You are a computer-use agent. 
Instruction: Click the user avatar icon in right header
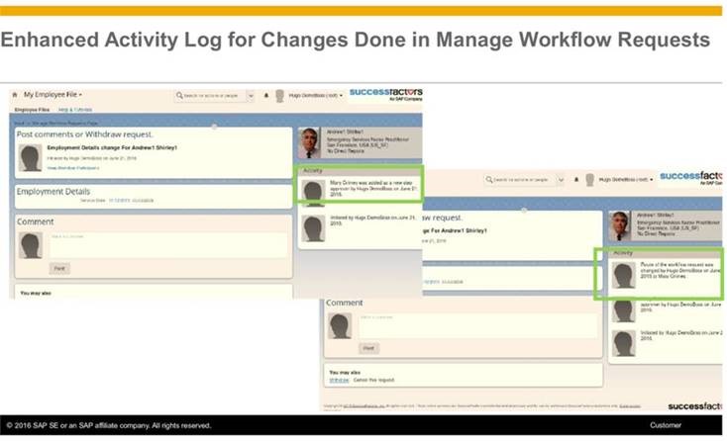[x=589, y=180]
